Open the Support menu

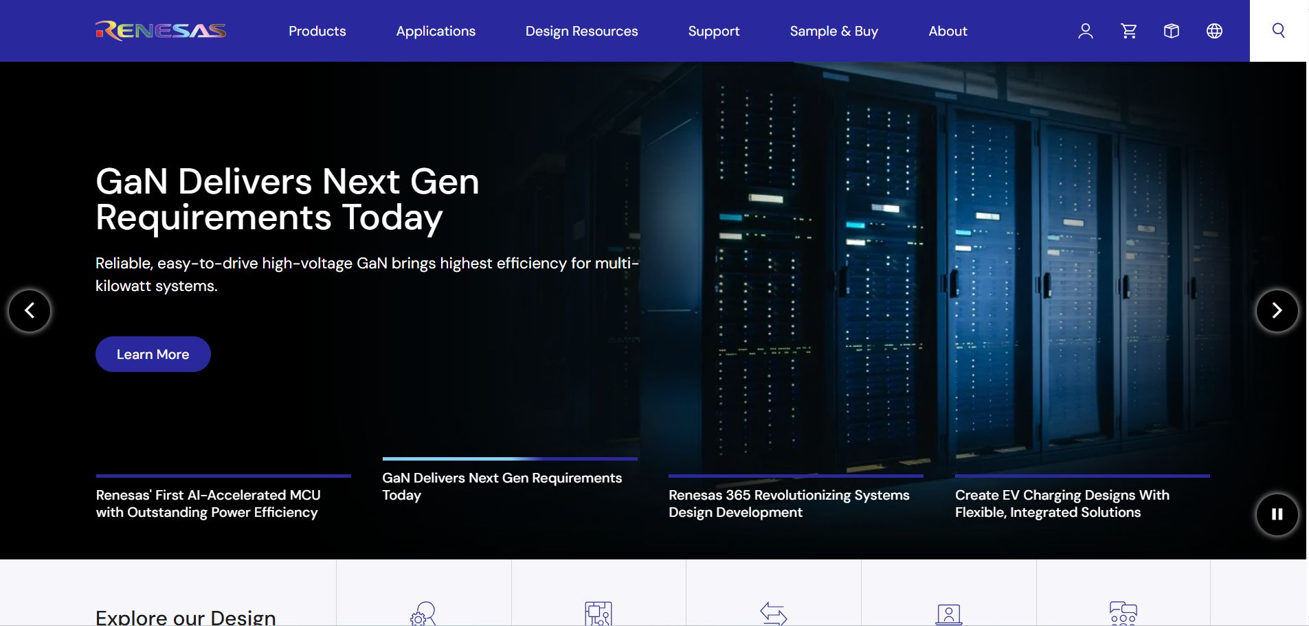click(x=713, y=31)
